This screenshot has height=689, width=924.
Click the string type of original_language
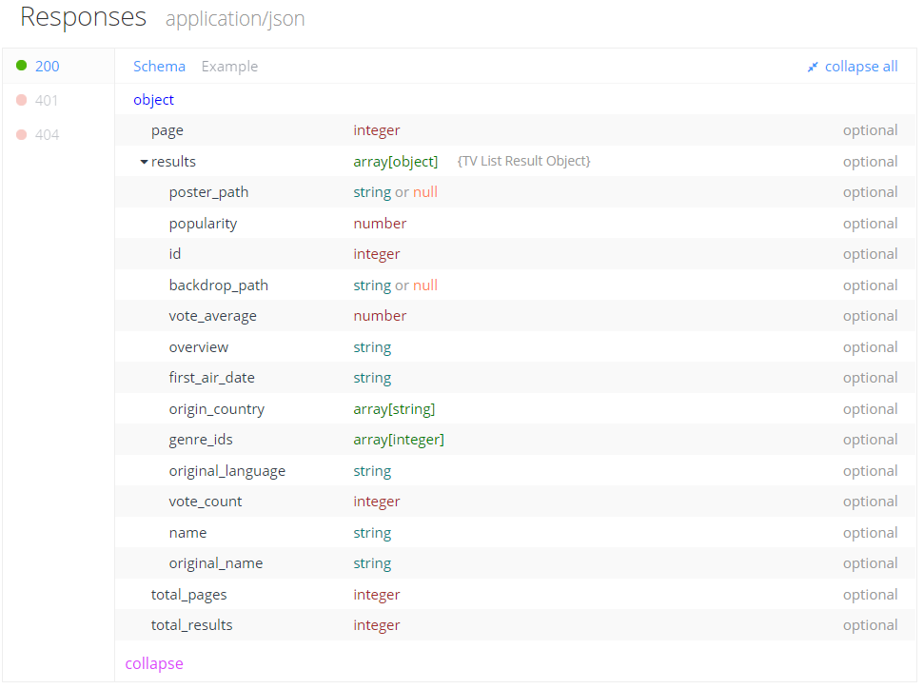372,471
